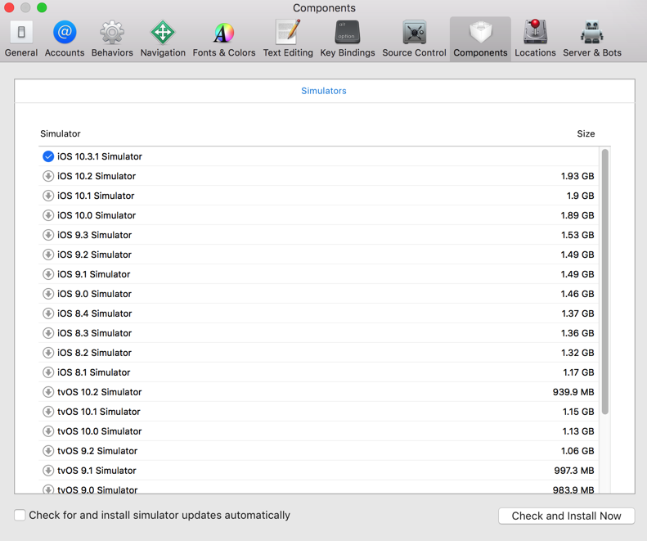Click Check and Install Now button

566,516
